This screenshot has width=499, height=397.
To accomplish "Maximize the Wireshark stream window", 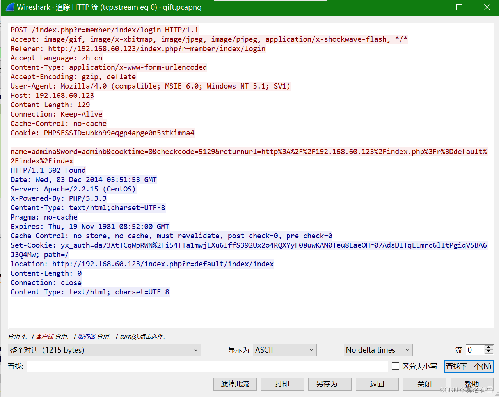I will pyautogui.click(x=459, y=7).
